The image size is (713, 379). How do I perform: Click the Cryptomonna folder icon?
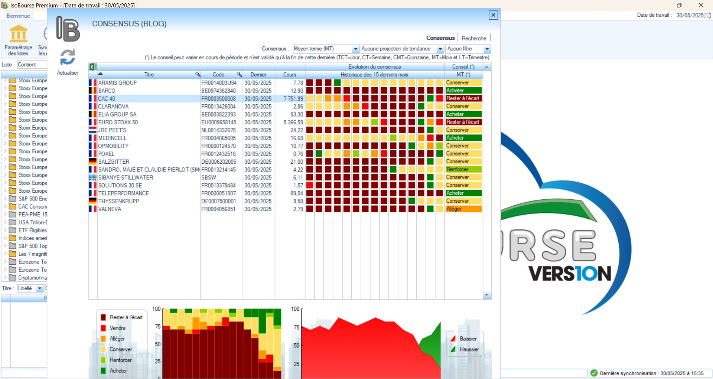tap(13, 277)
